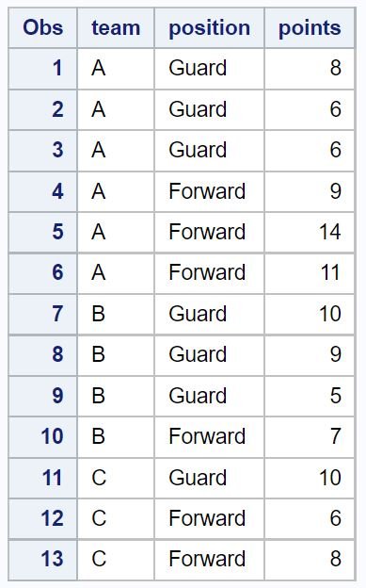
Task: Click the Guard cell in row 11
Action: point(209,478)
